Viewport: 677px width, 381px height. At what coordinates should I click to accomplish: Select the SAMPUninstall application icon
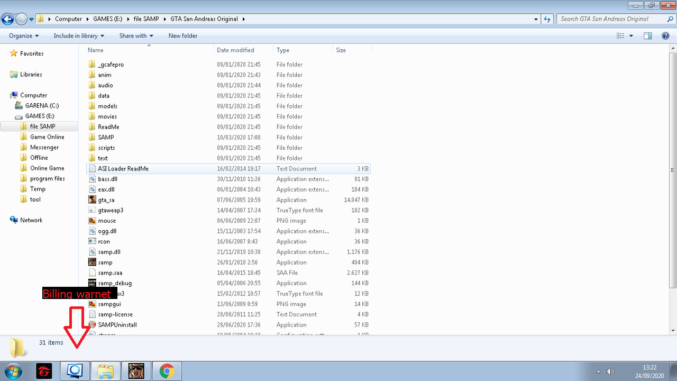93,325
